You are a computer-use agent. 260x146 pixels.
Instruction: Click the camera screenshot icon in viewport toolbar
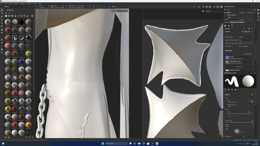tap(221, 7)
